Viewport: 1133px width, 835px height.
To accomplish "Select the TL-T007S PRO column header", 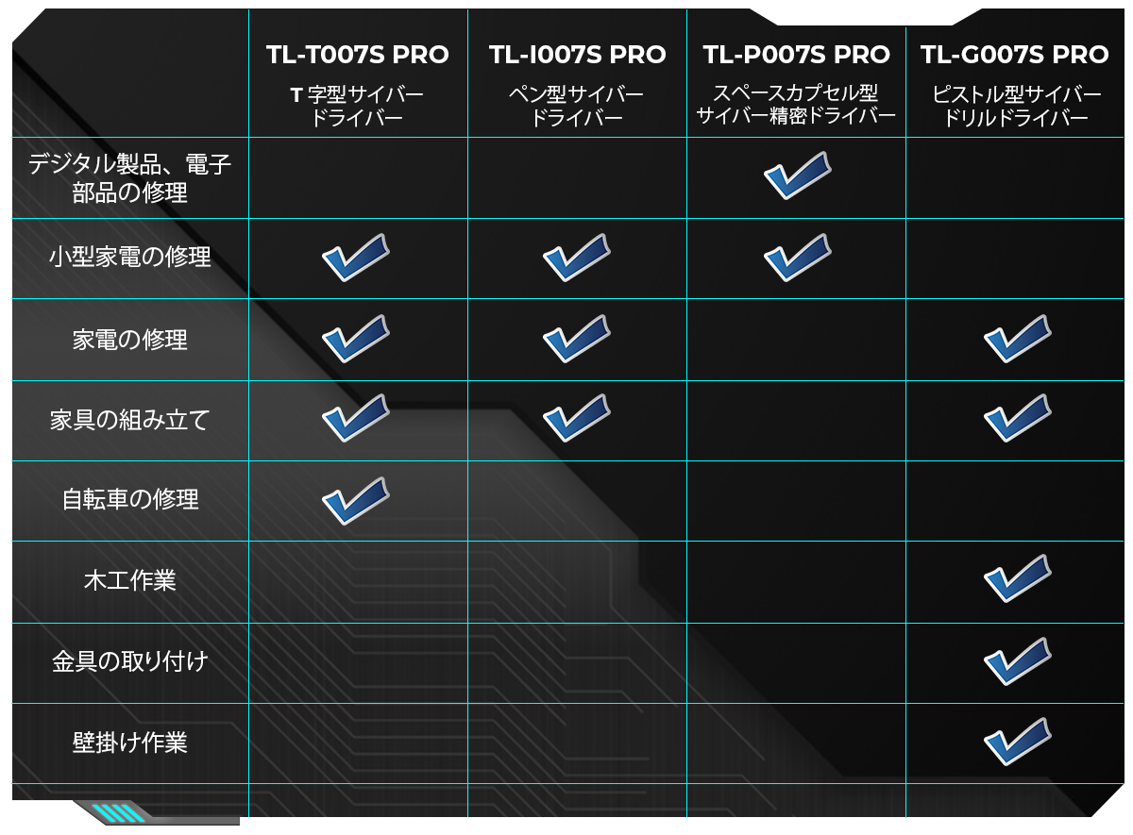I will (357, 55).
